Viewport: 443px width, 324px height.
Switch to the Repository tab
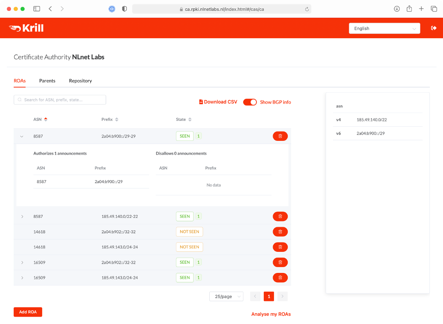[x=81, y=81]
